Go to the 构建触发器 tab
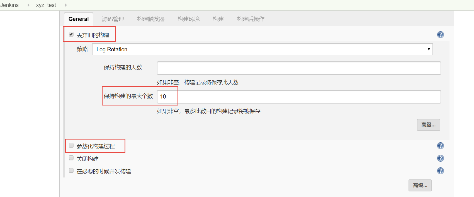This screenshot has width=474, height=197. pyautogui.click(x=151, y=19)
